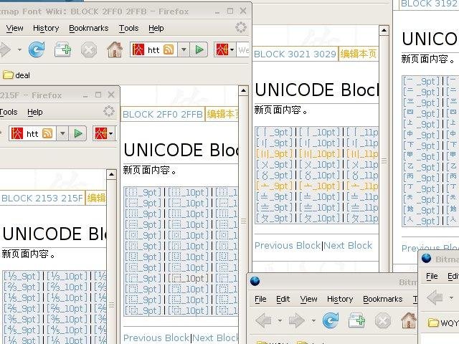
Task: Click scroll-up arrow in 2FF0 2FFB page
Action: [243, 91]
